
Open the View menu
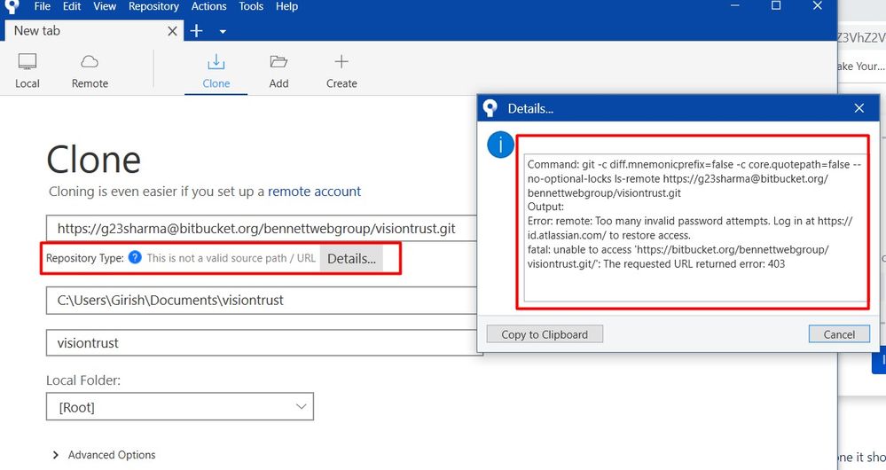[x=105, y=7]
